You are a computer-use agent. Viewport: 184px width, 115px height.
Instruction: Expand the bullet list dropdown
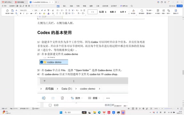tap(59, 10)
